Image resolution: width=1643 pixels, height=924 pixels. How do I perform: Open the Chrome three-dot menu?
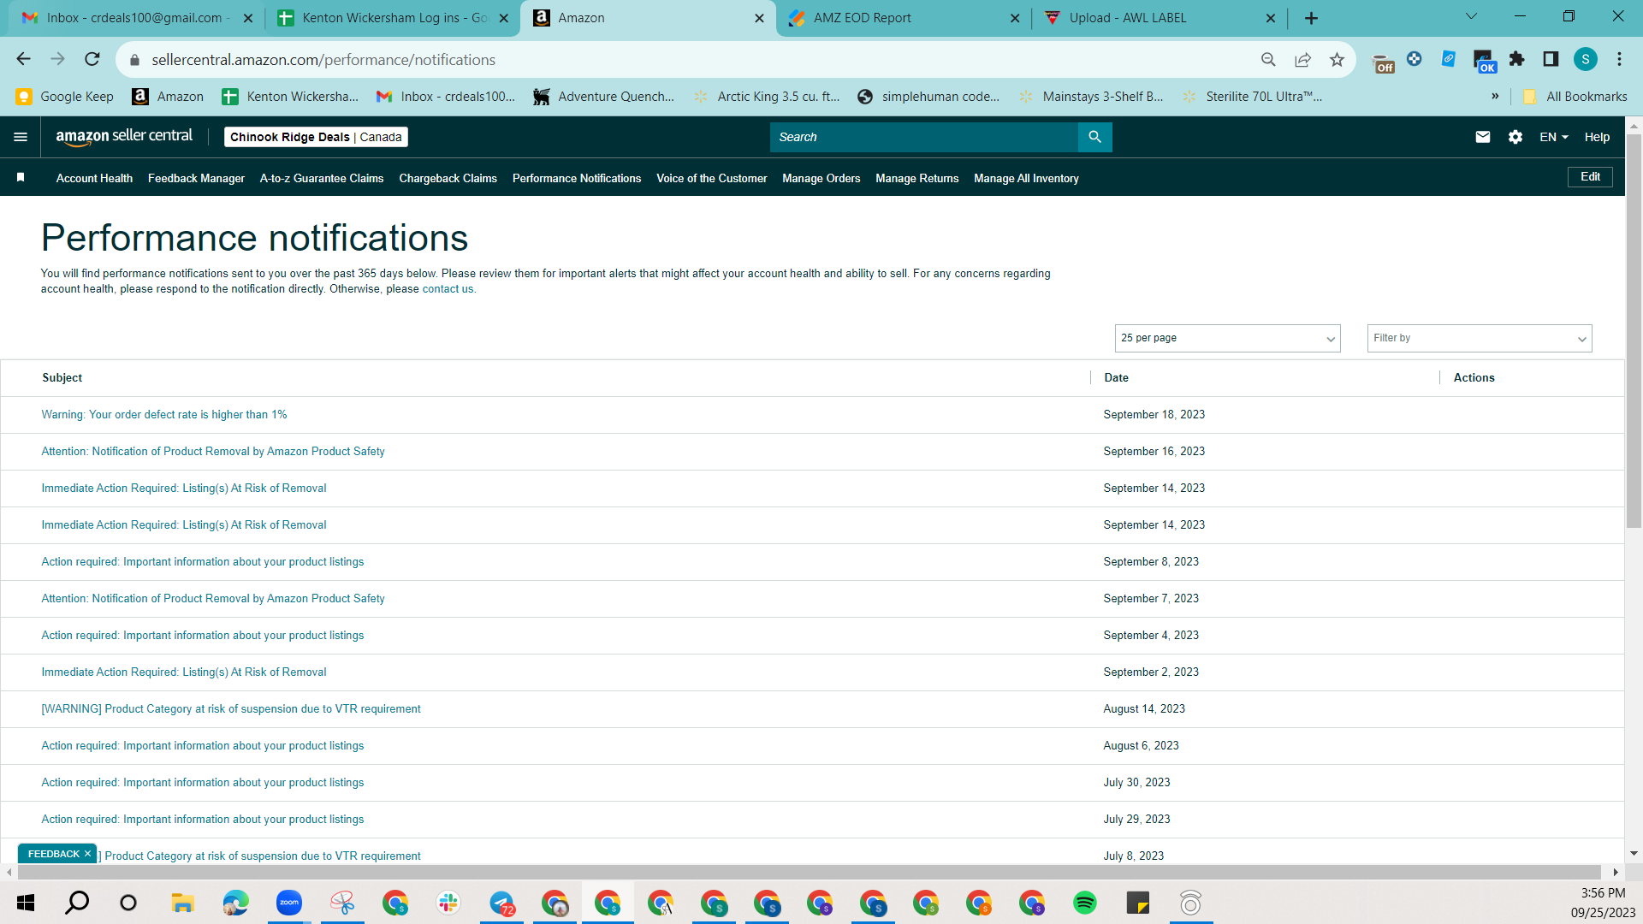pyautogui.click(x=1619, y=59)
